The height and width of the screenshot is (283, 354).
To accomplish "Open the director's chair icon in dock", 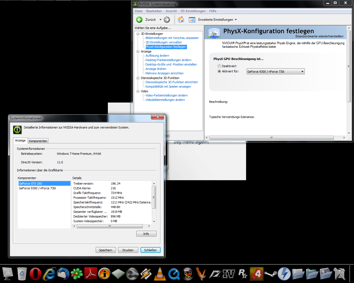I will click(188, 274).
